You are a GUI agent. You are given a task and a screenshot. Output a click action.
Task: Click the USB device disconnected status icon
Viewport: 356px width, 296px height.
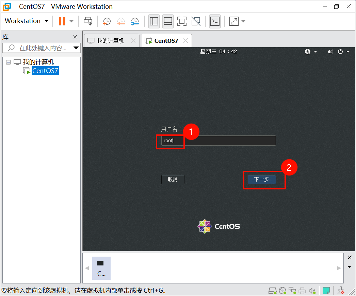(341, 291)
